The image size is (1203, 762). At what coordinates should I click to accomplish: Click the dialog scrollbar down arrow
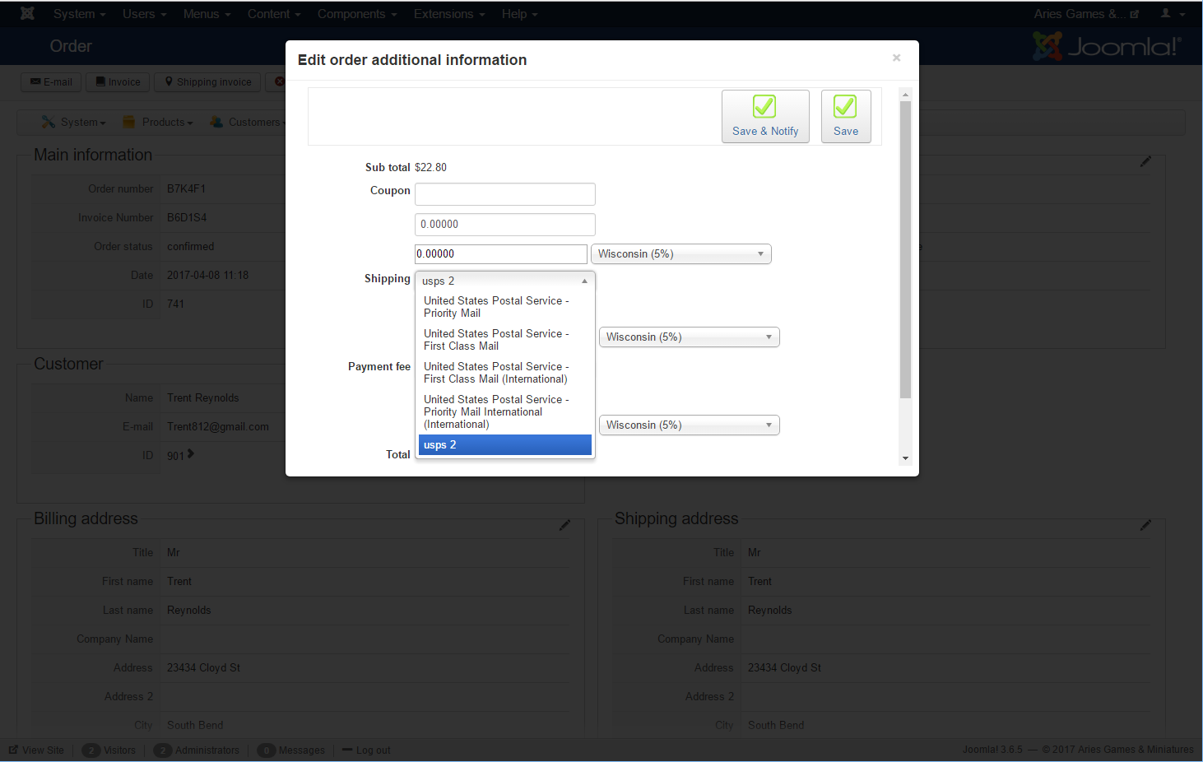click(x=905, y=458)
